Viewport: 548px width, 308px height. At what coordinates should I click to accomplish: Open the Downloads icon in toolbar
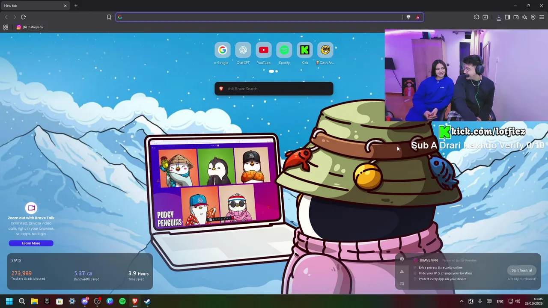[x=499, y=17]
